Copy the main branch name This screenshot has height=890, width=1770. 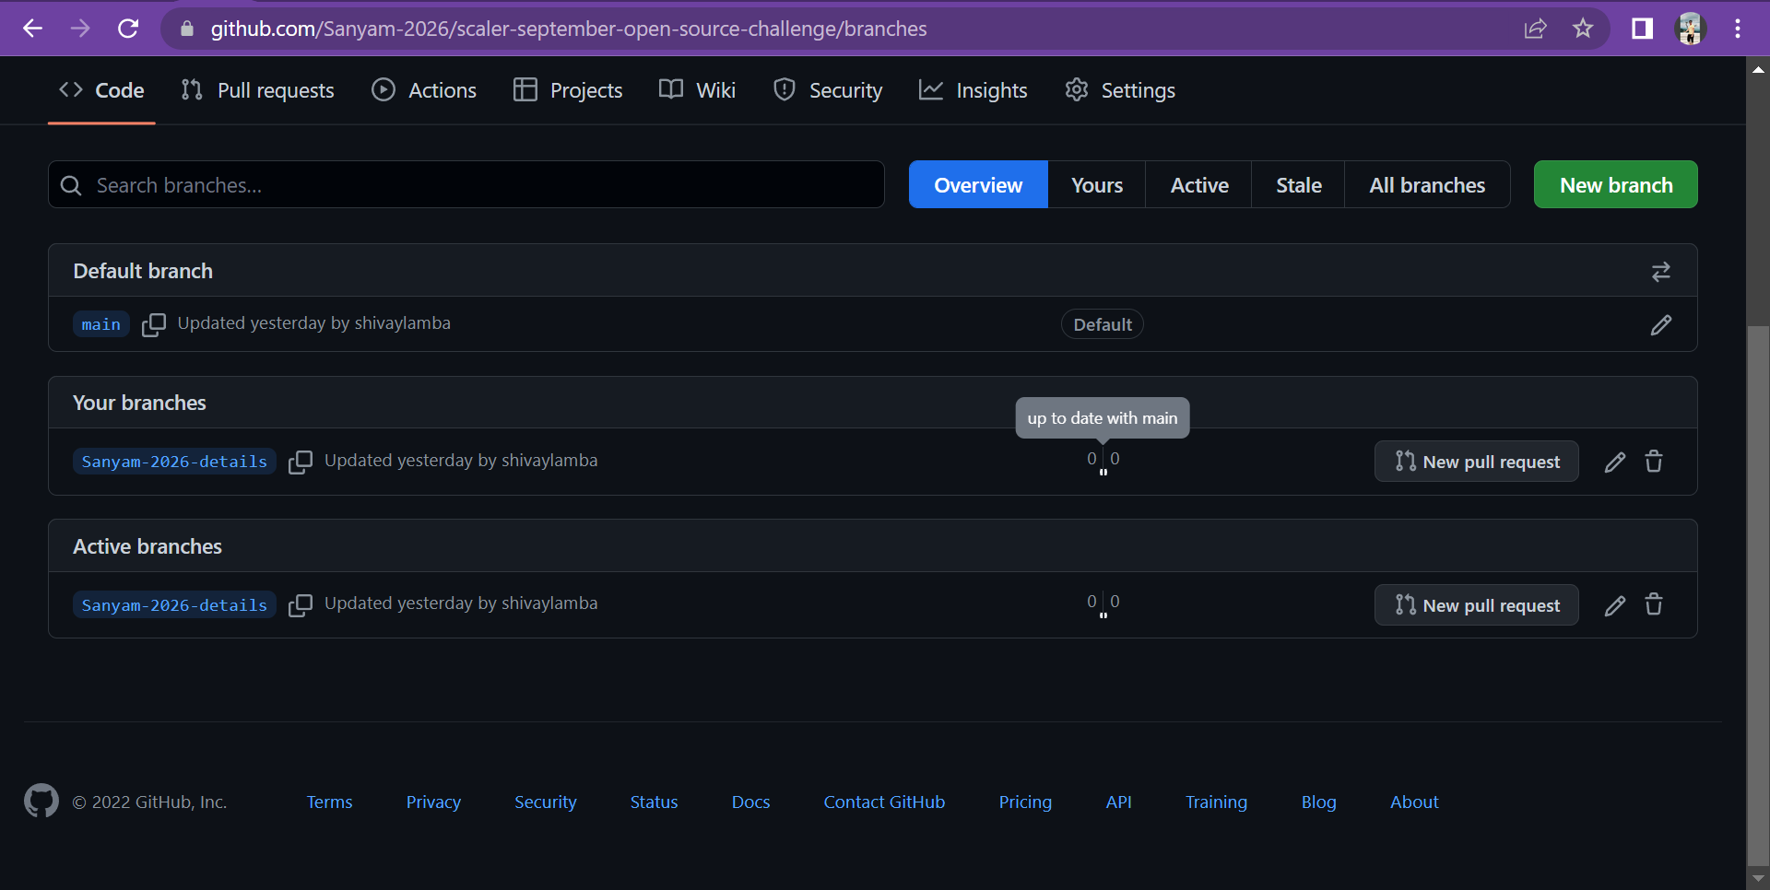153,324
